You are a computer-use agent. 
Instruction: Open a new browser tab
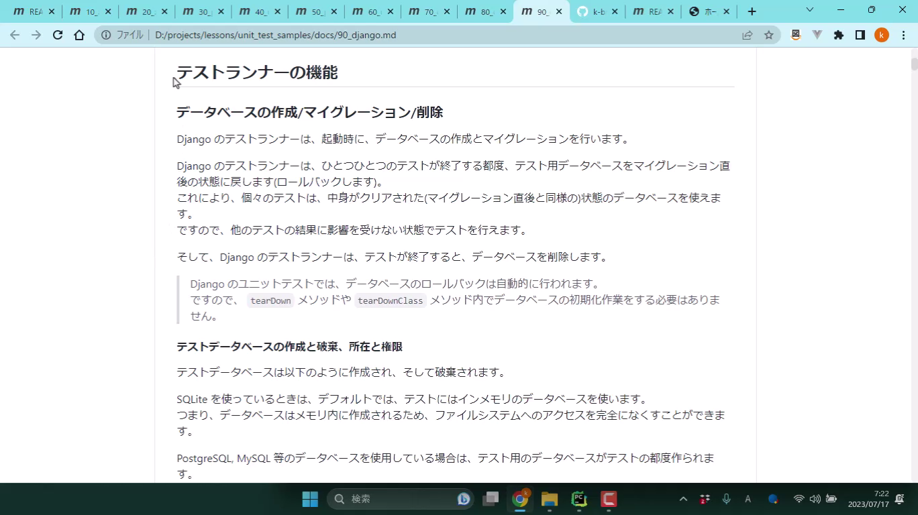[x=752, y=11]
